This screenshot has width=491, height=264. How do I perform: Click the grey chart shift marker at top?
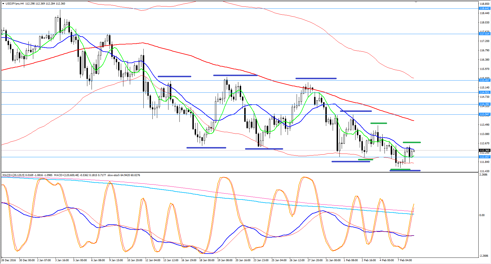click(x=416, y=2)
